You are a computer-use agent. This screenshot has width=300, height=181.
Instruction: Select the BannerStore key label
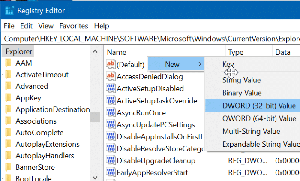pos(35,167)
